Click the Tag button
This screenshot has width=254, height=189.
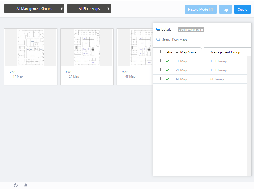point(225,9)
